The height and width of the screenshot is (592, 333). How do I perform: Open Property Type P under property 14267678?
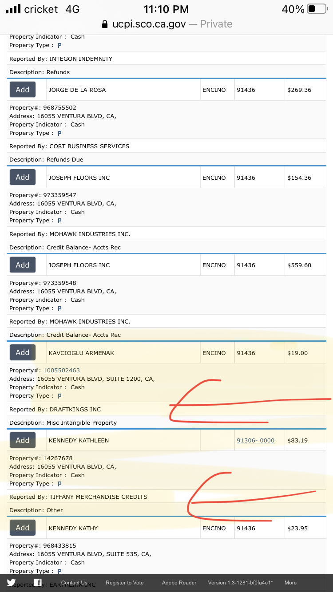tap(59, 484)
